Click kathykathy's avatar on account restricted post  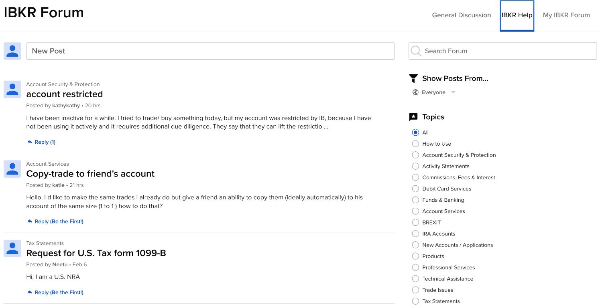[12, 89]
